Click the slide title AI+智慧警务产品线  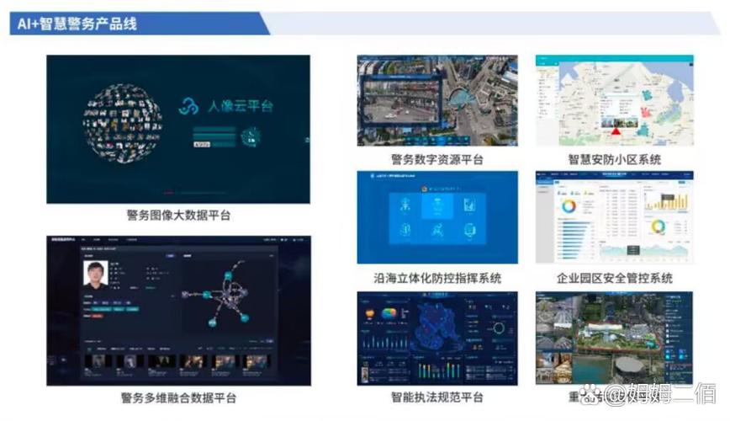click(77, 24)
